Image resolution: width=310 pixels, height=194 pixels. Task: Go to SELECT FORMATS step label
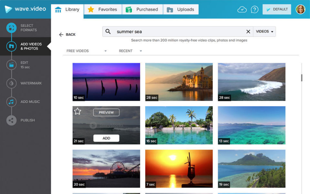29,28
